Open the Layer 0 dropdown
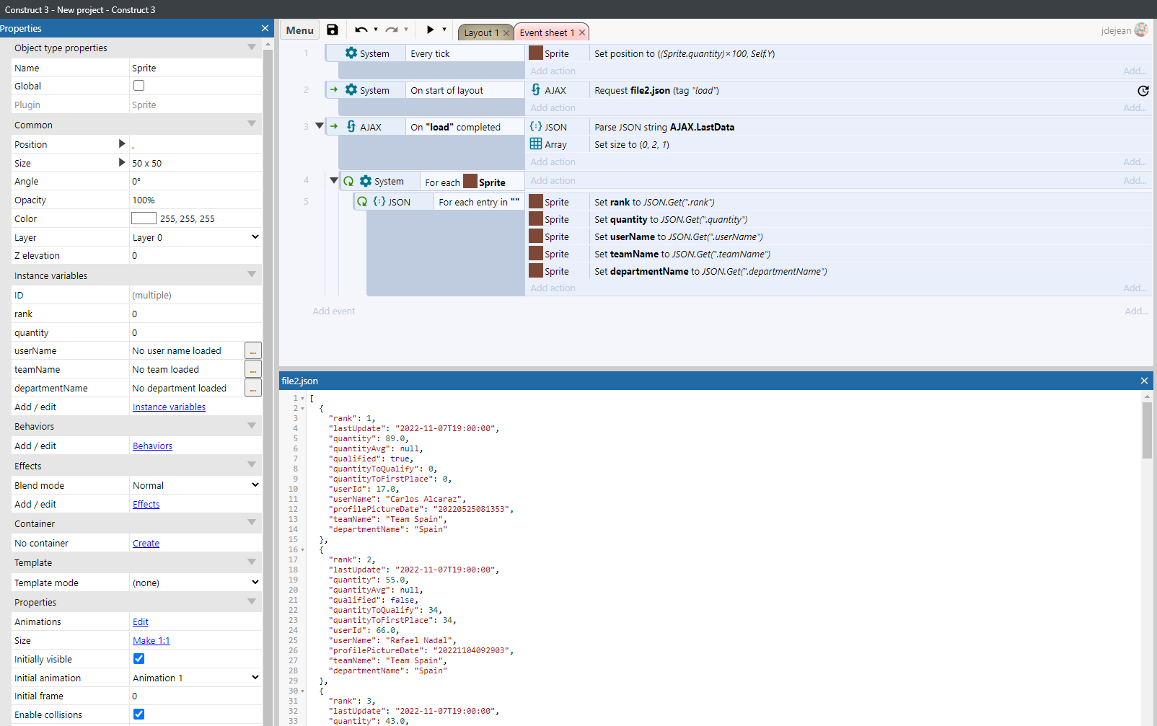 [x=195, y=237]
